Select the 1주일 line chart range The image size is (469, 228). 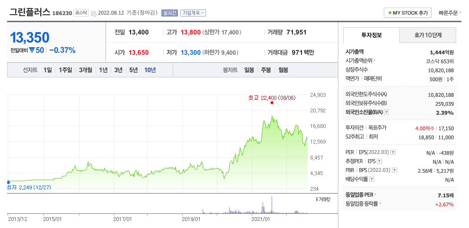click(x=65, y=70)
